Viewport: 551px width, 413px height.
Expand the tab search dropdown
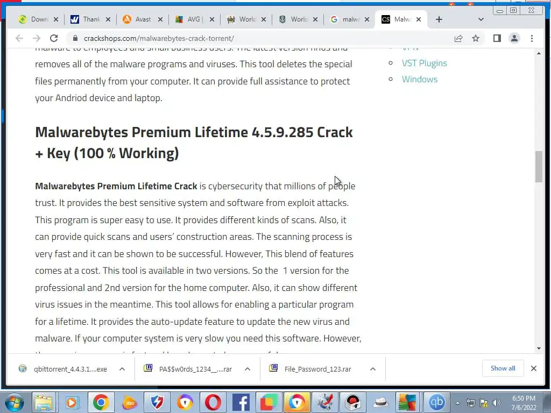tap(481, 19)
